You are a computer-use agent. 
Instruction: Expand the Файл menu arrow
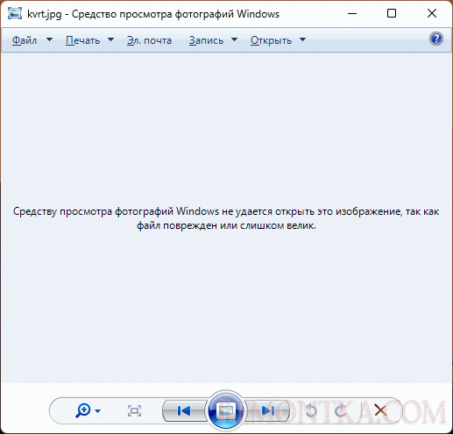tap(50, 39)
